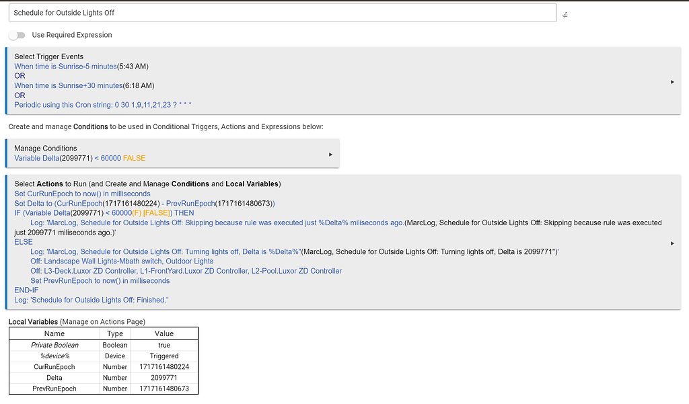This screenshot has width=689, height=404.
Task: Expand the Select Actions panel arrow
Action: 672,243
